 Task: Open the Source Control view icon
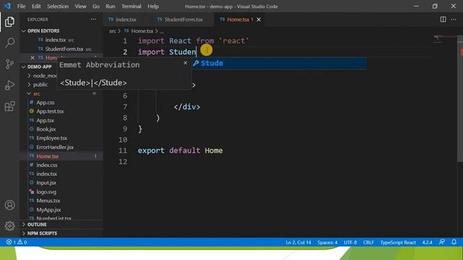(9, 64)
